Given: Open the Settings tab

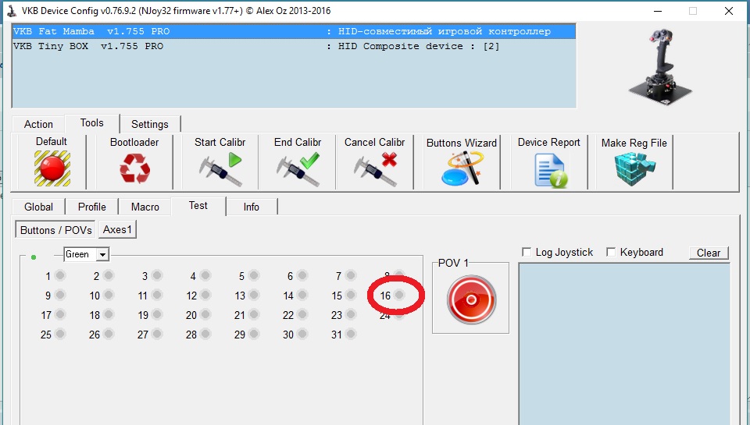Looking at the screenshot, I should (x=149, y=124).
